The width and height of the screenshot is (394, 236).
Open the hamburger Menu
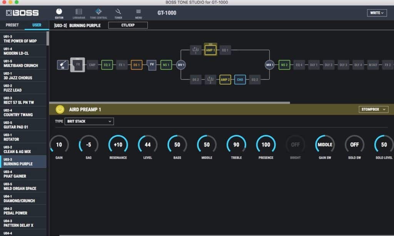tap(139, 13)
